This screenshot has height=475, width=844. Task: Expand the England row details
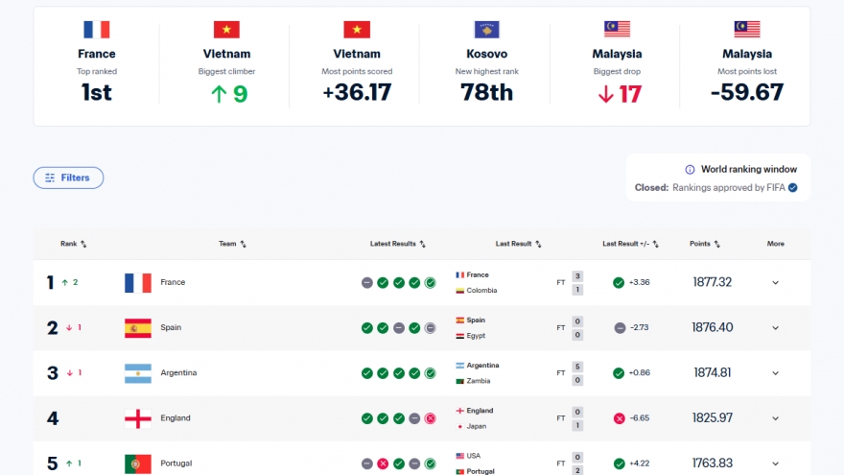click(x=775, y=418)
